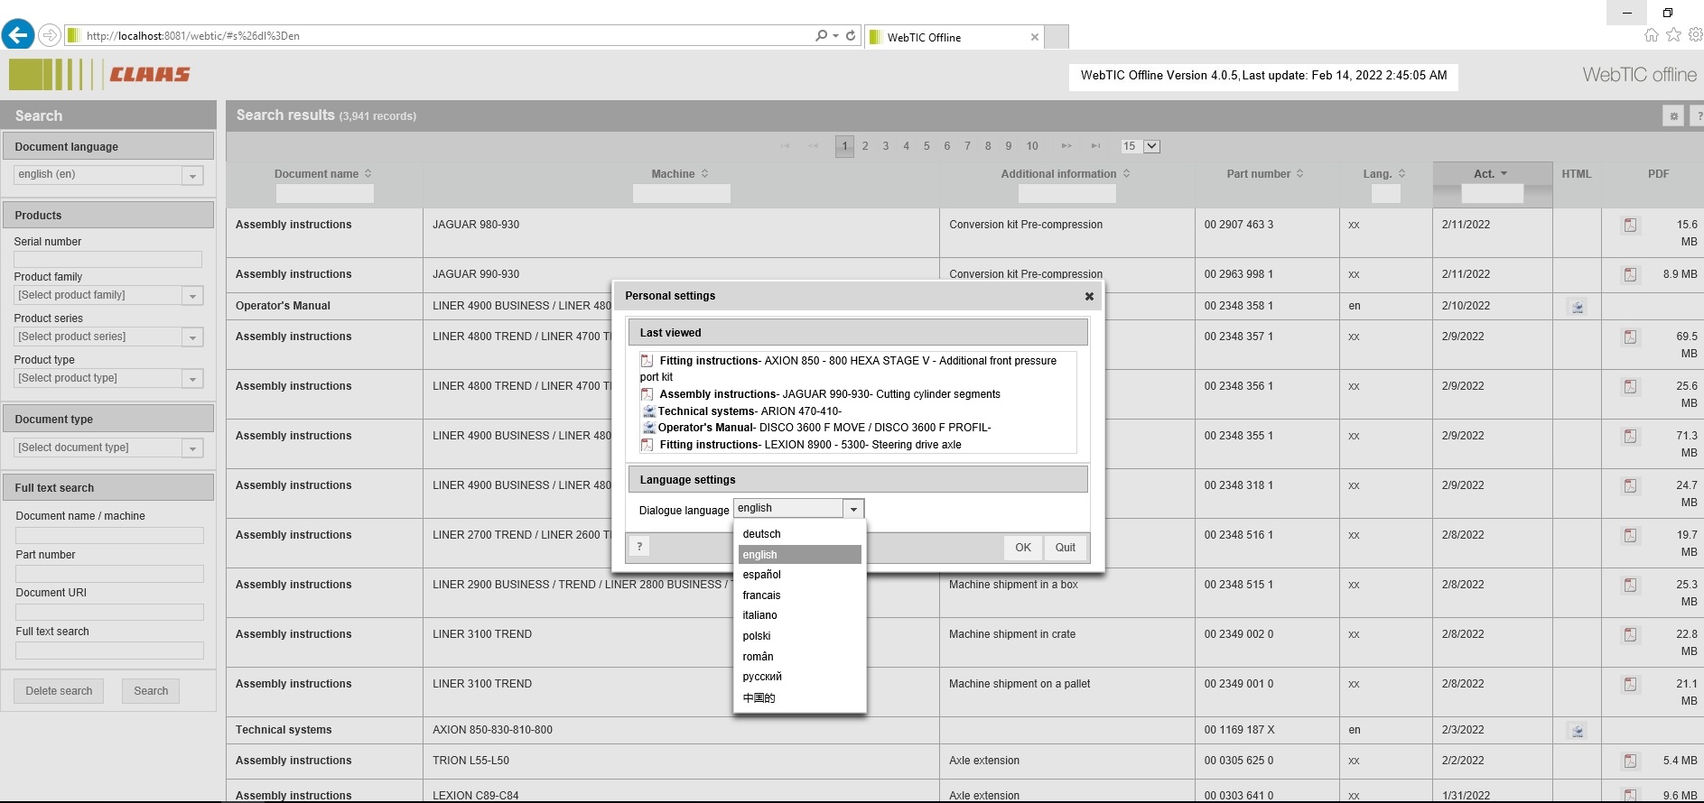Open PDF icon for part 00 2348 356 1
Viewport: 1704px width, 803px height.
(x=1630, y=386)
